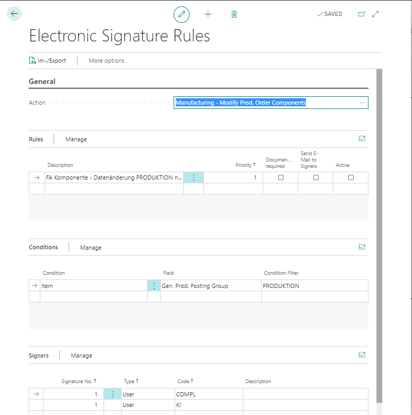Click the Field column header

(168, 273)
